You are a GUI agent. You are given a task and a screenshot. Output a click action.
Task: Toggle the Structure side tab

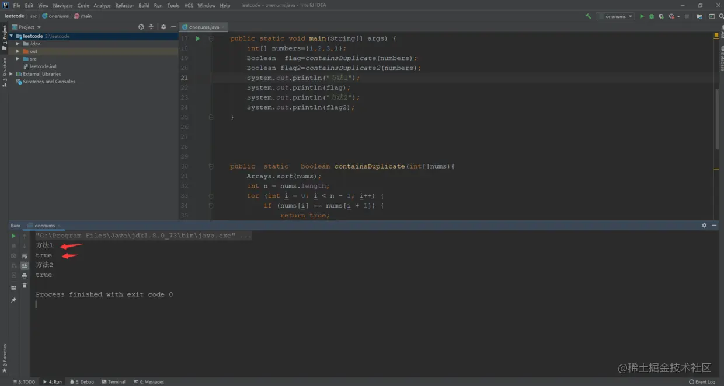click(x=4, y=72)
